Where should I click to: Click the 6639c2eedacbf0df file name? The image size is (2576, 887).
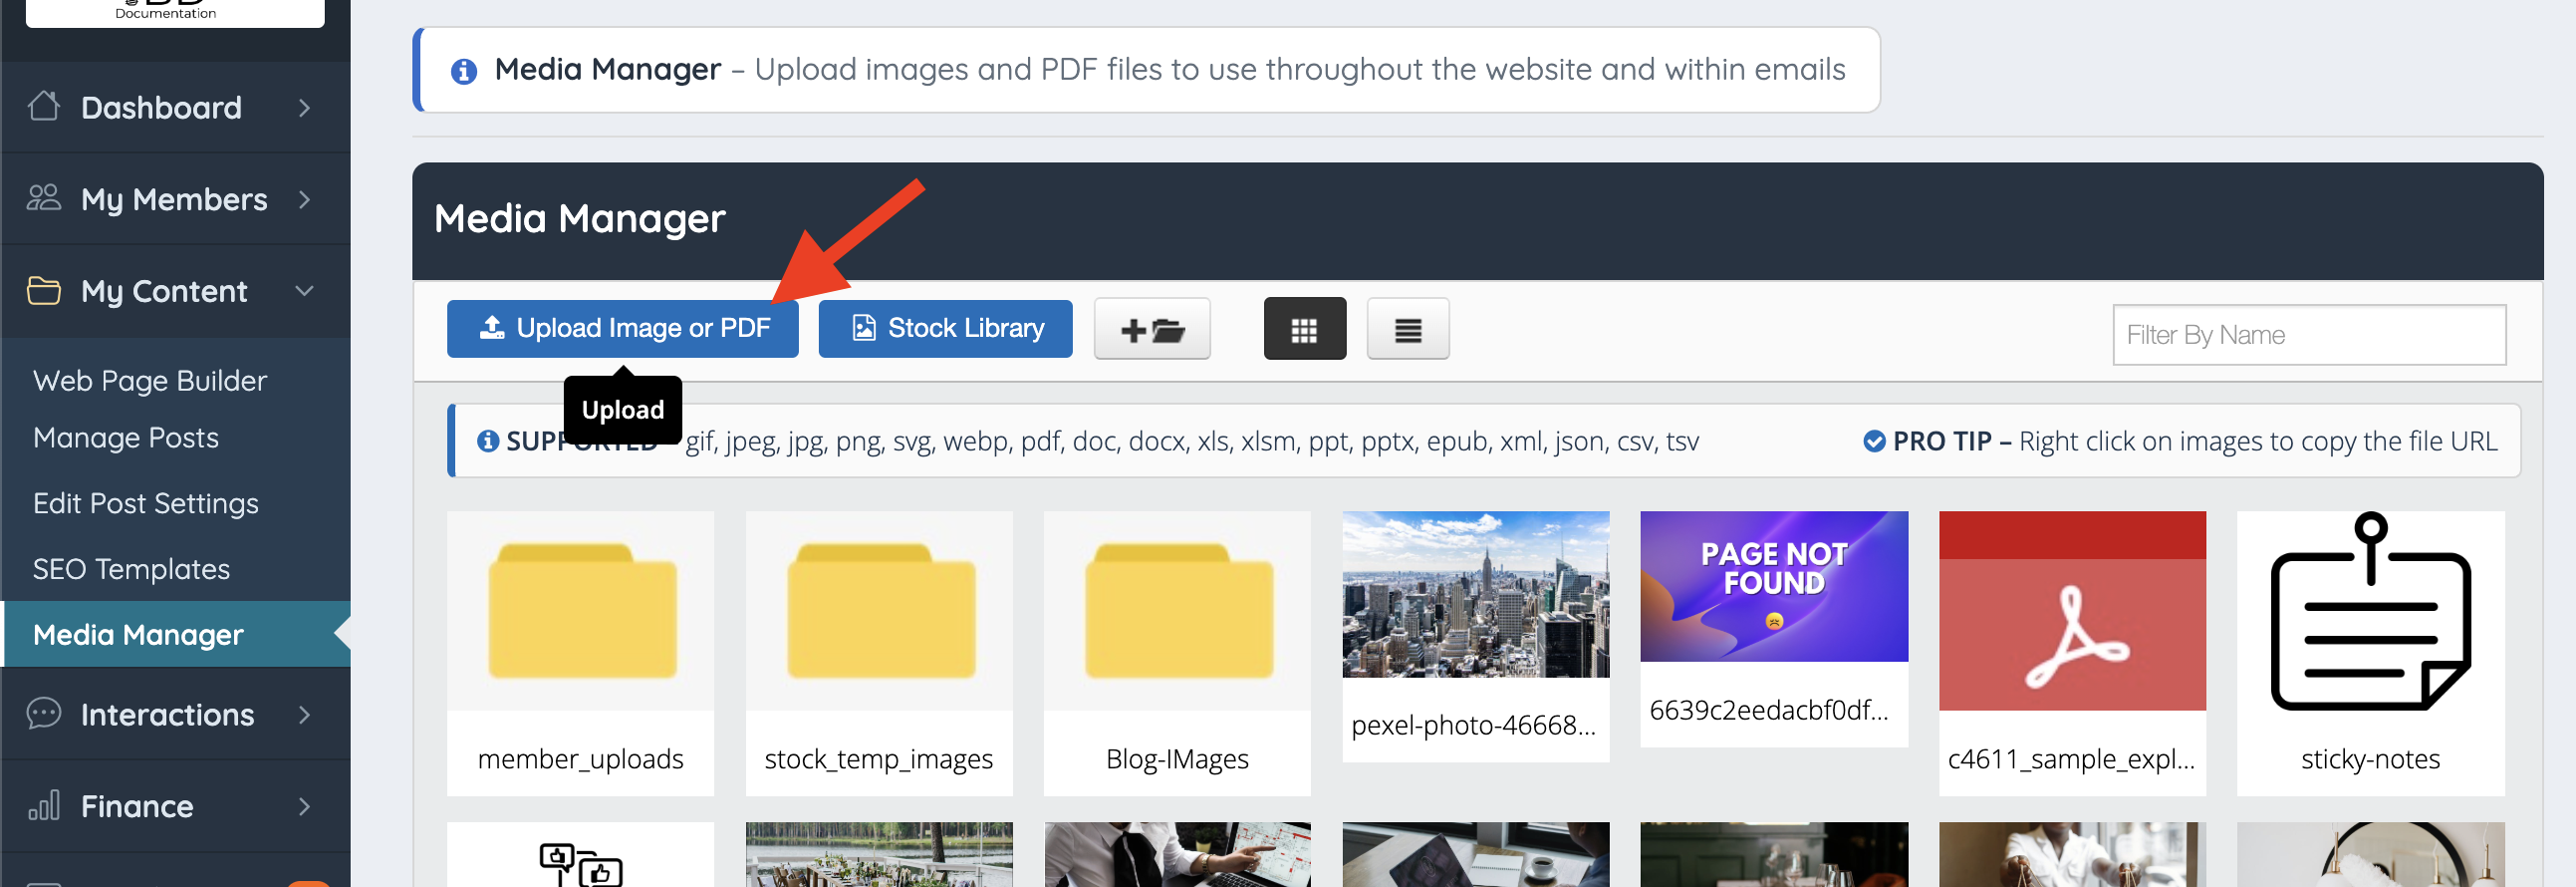1768,710
